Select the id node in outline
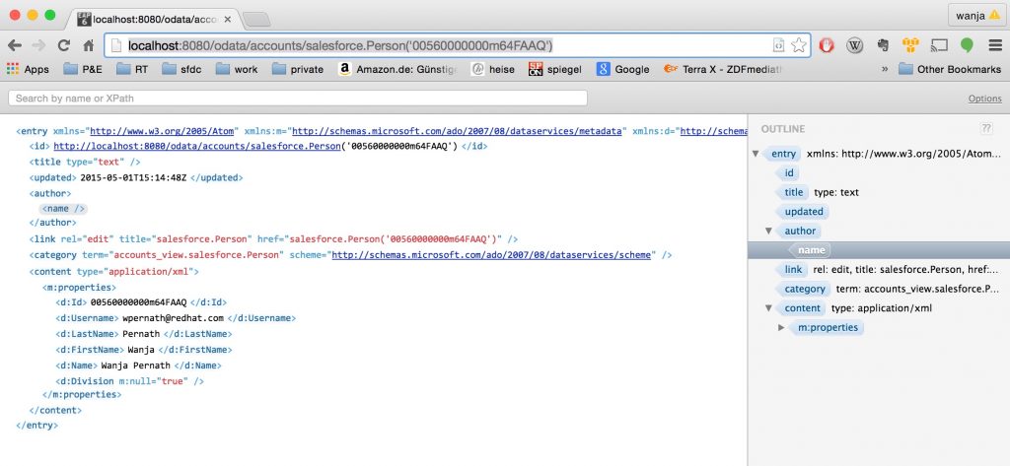1010x466 pixels. point(788,173)
